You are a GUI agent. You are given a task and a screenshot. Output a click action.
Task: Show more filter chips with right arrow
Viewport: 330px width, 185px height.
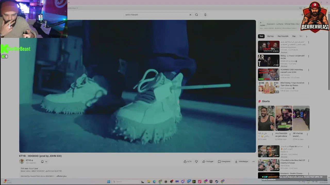(306, 36)
